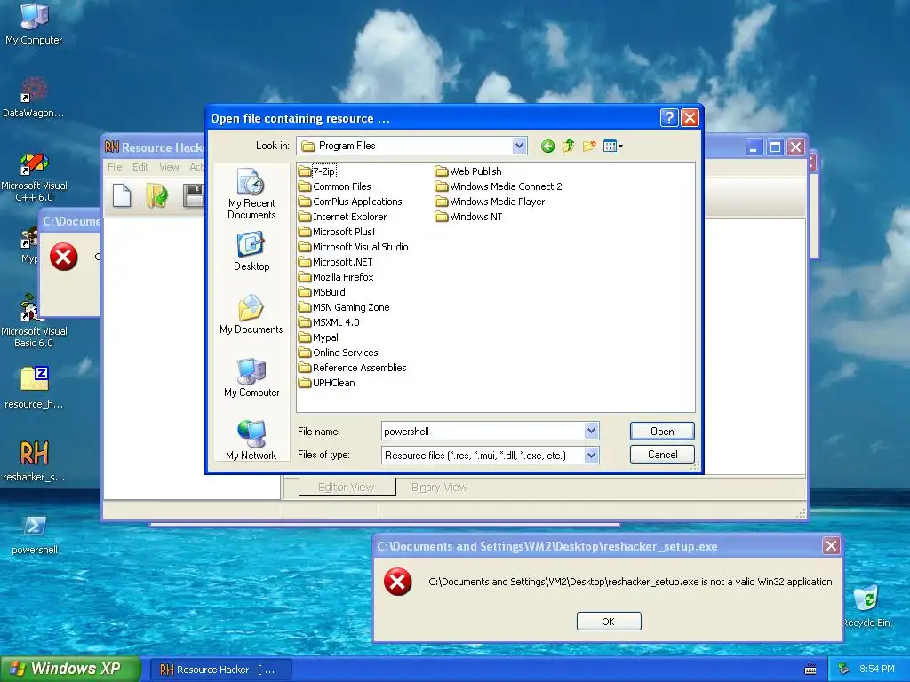
Task: Select the Windows Media Connect 2 folder
Action: 499,186
